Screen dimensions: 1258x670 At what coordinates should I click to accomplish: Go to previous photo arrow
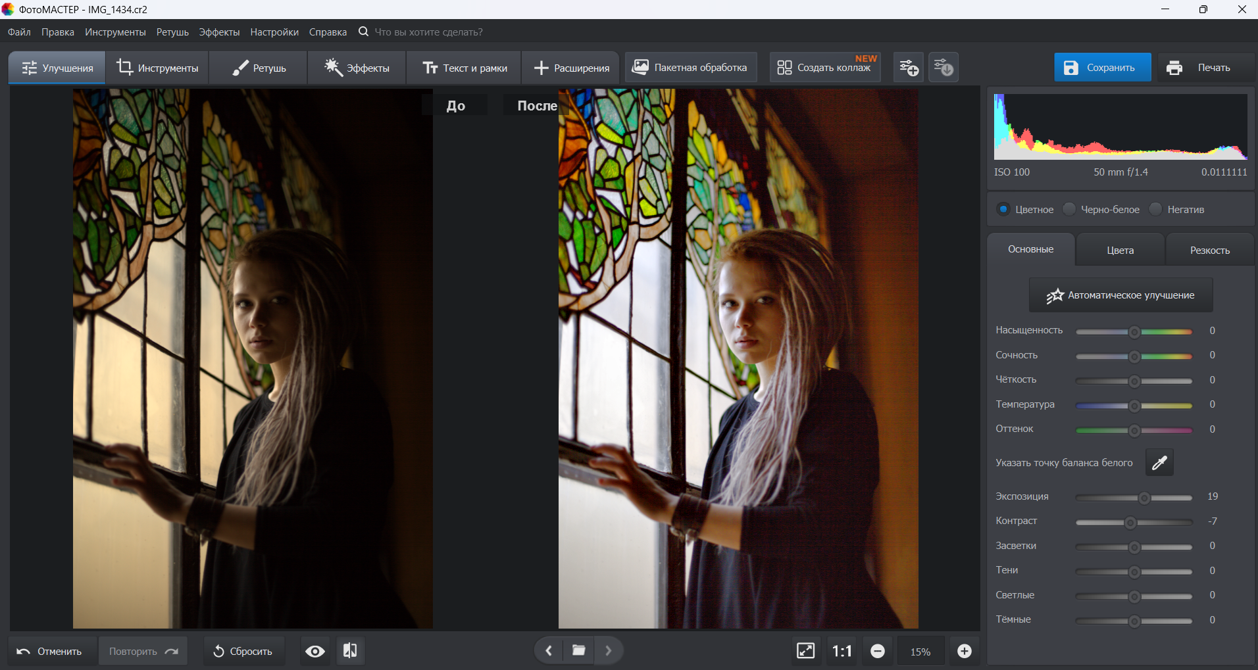pyautogui.click(x=549, y=650)
